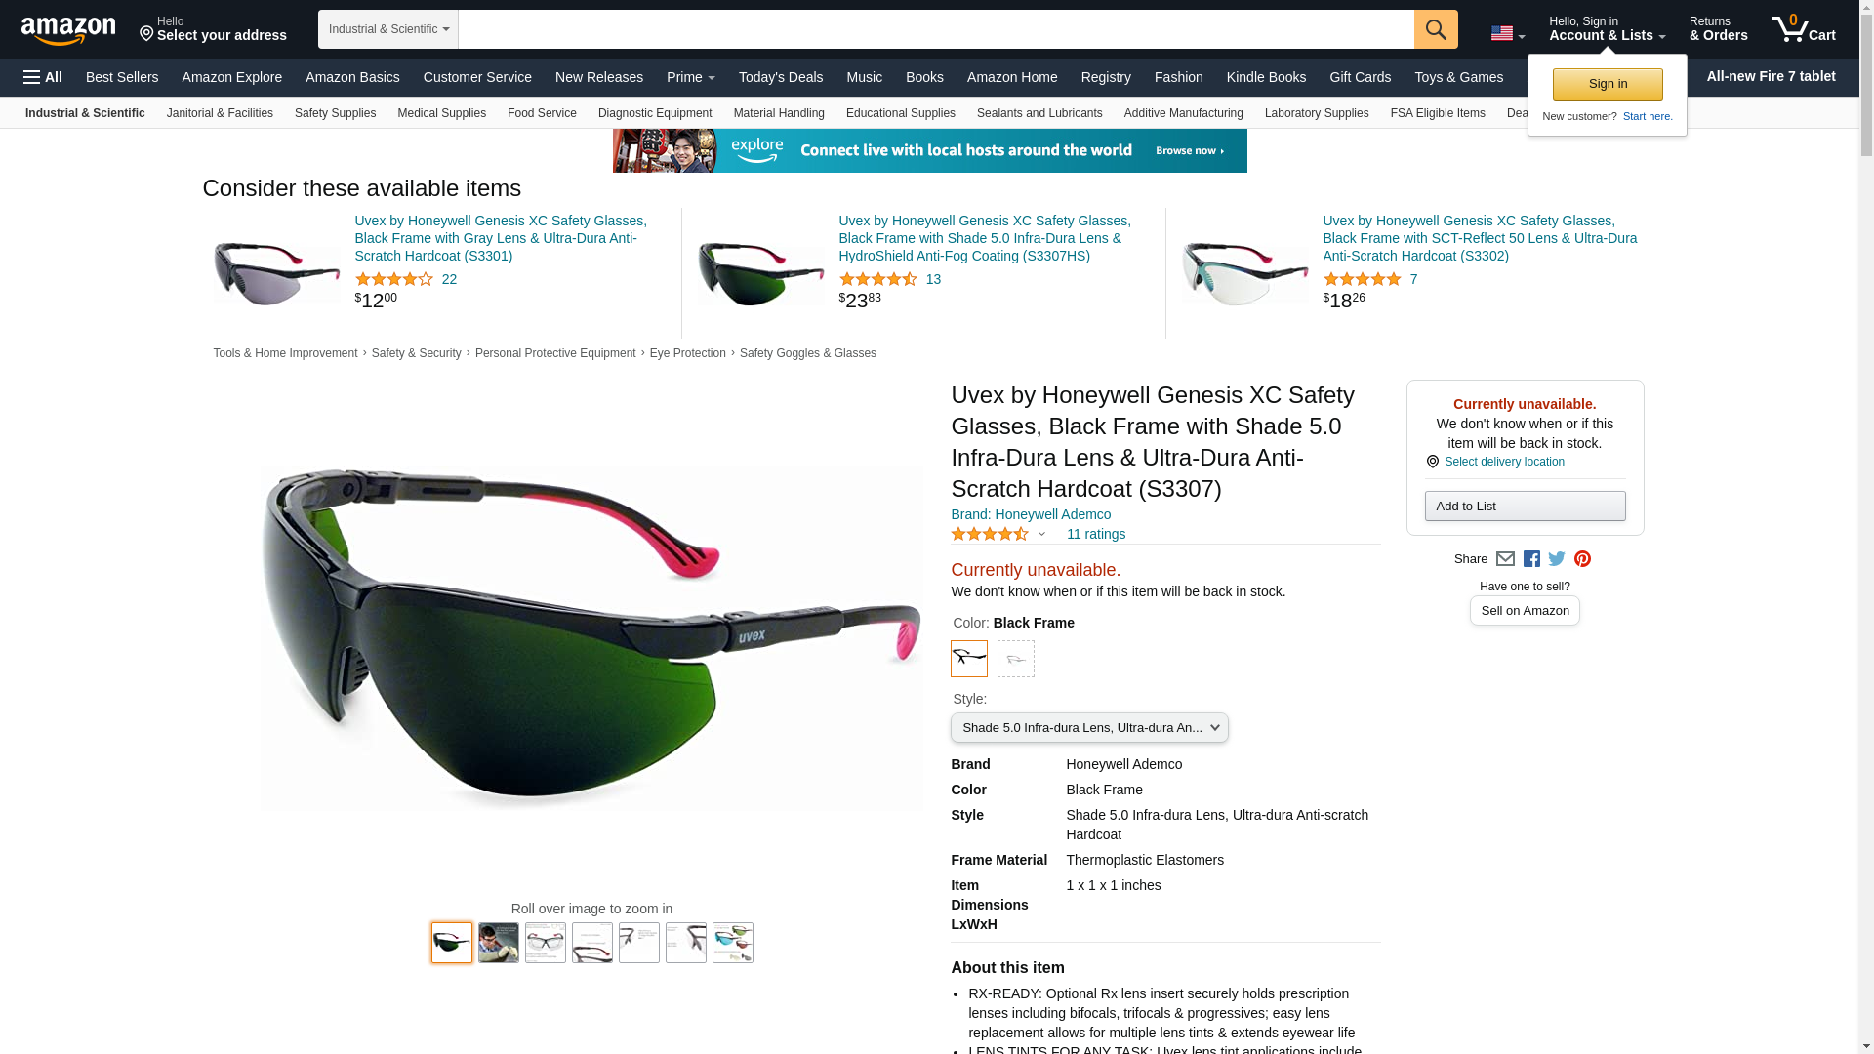Image resolution: width=1874 pixels, height=1054 pixels.
Task: Click the magnifying glass search button
Action: pos(1436,29)
